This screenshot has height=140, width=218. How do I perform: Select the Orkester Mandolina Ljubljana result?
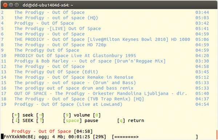point(101,93)
